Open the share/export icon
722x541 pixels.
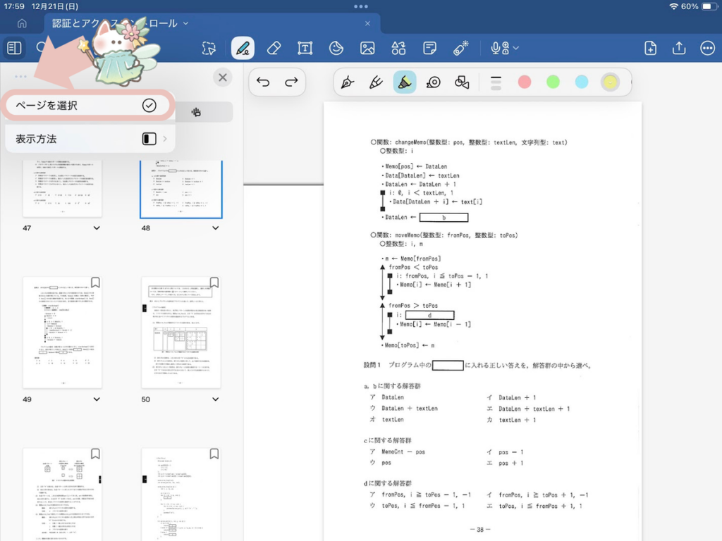679,48
